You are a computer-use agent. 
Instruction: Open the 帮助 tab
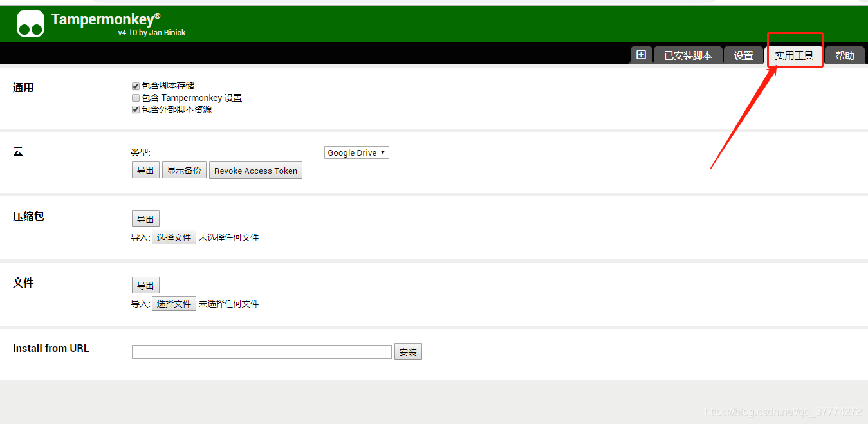tap(845, 56)
